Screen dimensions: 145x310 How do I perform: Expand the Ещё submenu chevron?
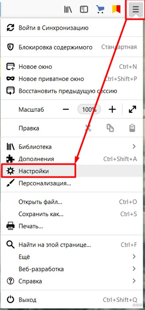tap(134, 257)
